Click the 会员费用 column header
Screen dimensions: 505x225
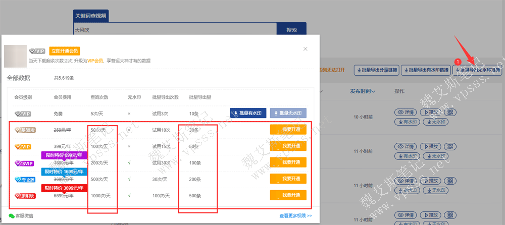coord(63,97)
